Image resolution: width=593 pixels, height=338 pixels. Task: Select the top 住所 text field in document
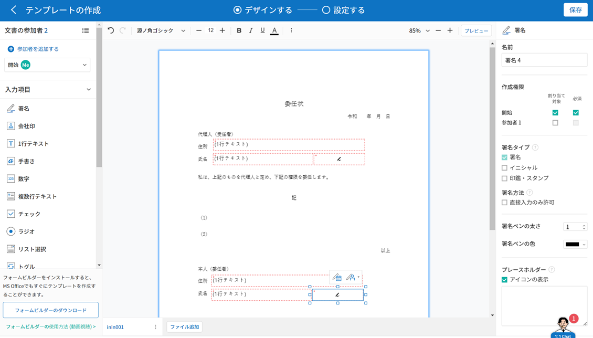[x=289, y=145]
